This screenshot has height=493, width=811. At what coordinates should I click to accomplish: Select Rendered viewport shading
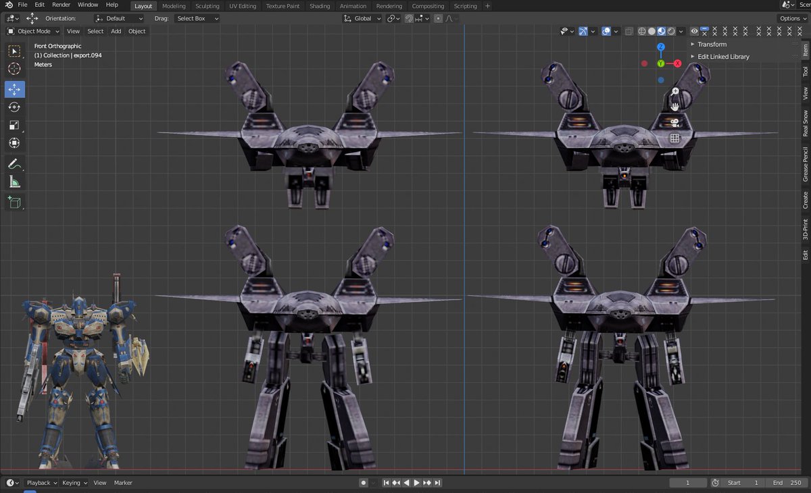[x=671, y=31]
